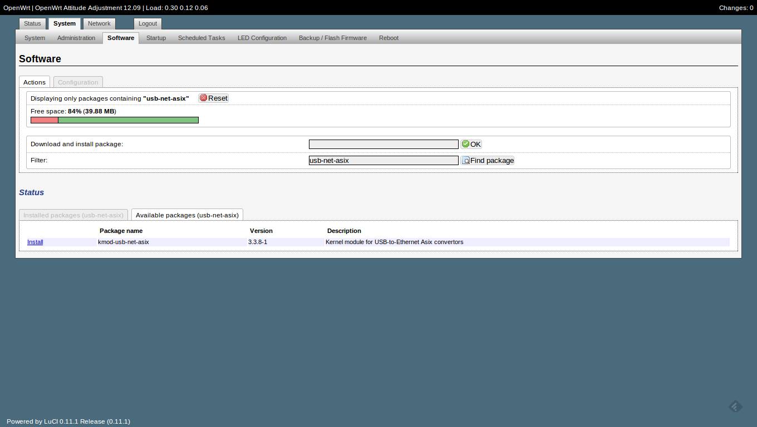Viewport: 757px width, 427px height.
Task: Click the Reset filter button
Action: pyautogui.click(x=213, y=98)
